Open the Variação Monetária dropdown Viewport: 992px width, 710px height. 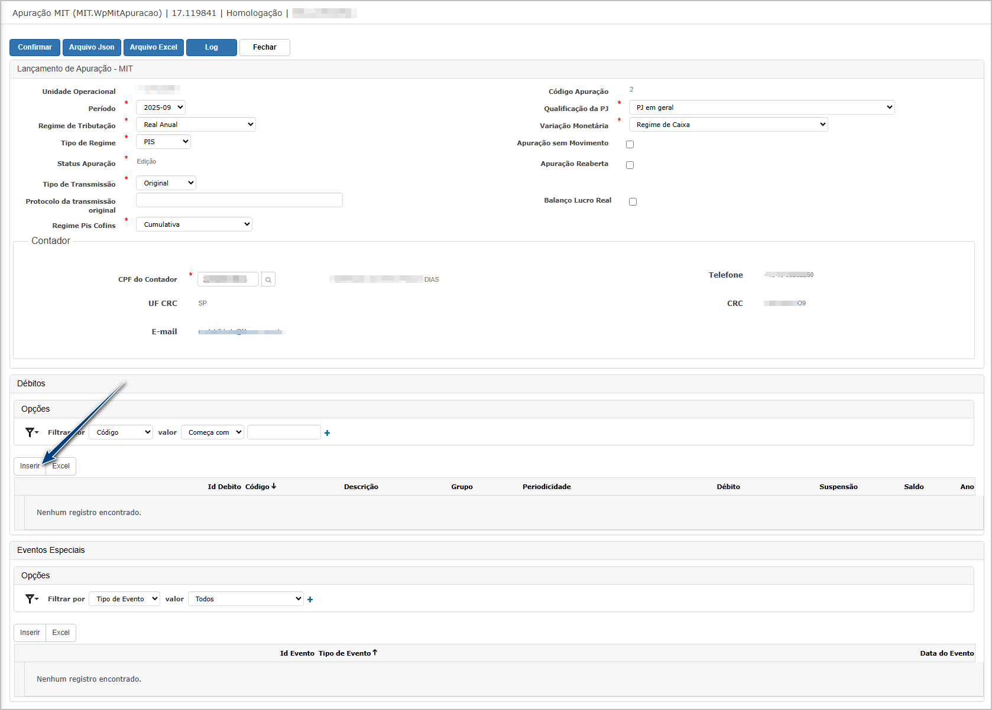click(x=728, y=125)
